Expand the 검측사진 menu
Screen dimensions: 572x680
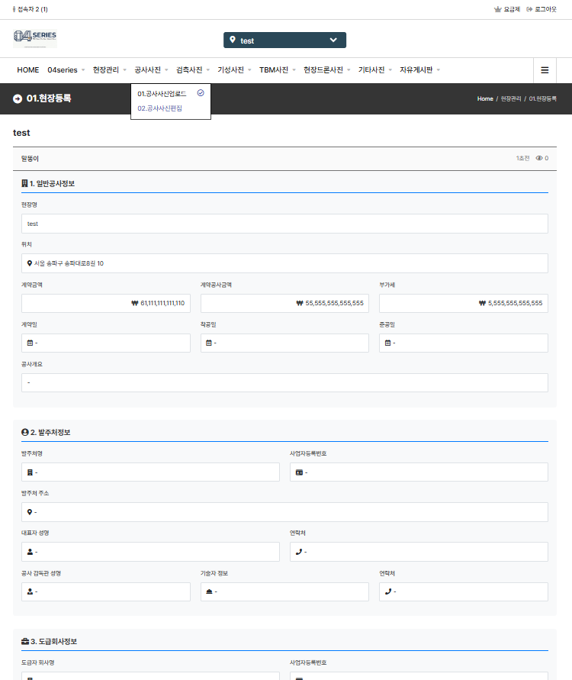coord(193,69)
